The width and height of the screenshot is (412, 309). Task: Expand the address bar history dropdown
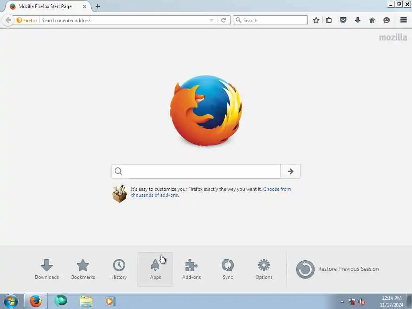coord(212,20)
